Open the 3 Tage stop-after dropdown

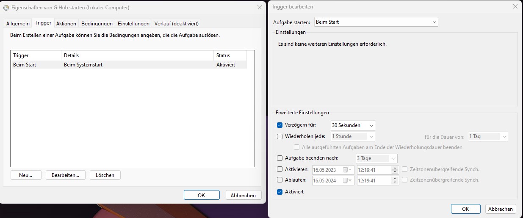click(x=376, y=158)
